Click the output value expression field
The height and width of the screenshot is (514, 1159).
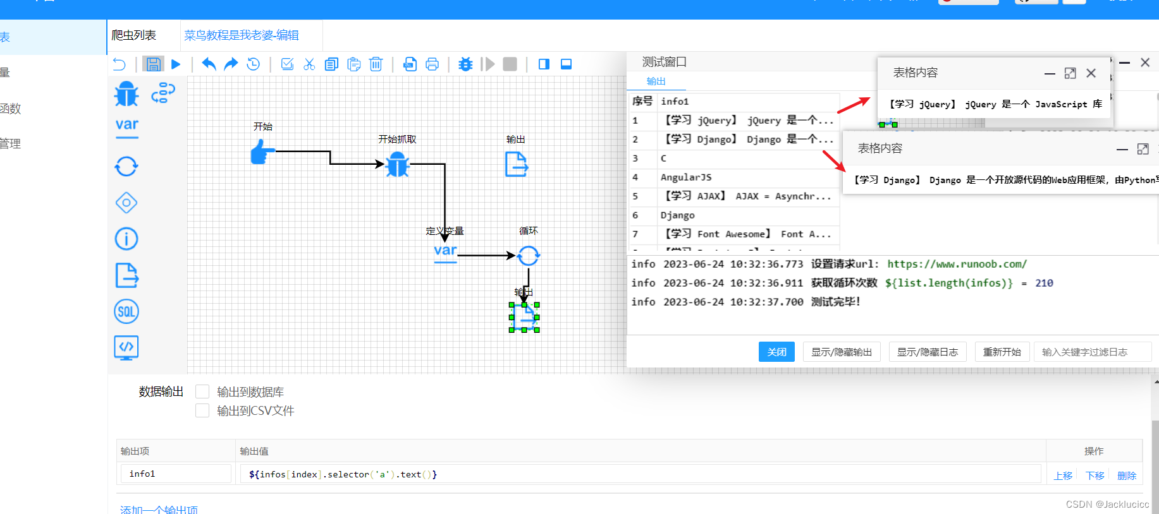(x=640, y=474)
